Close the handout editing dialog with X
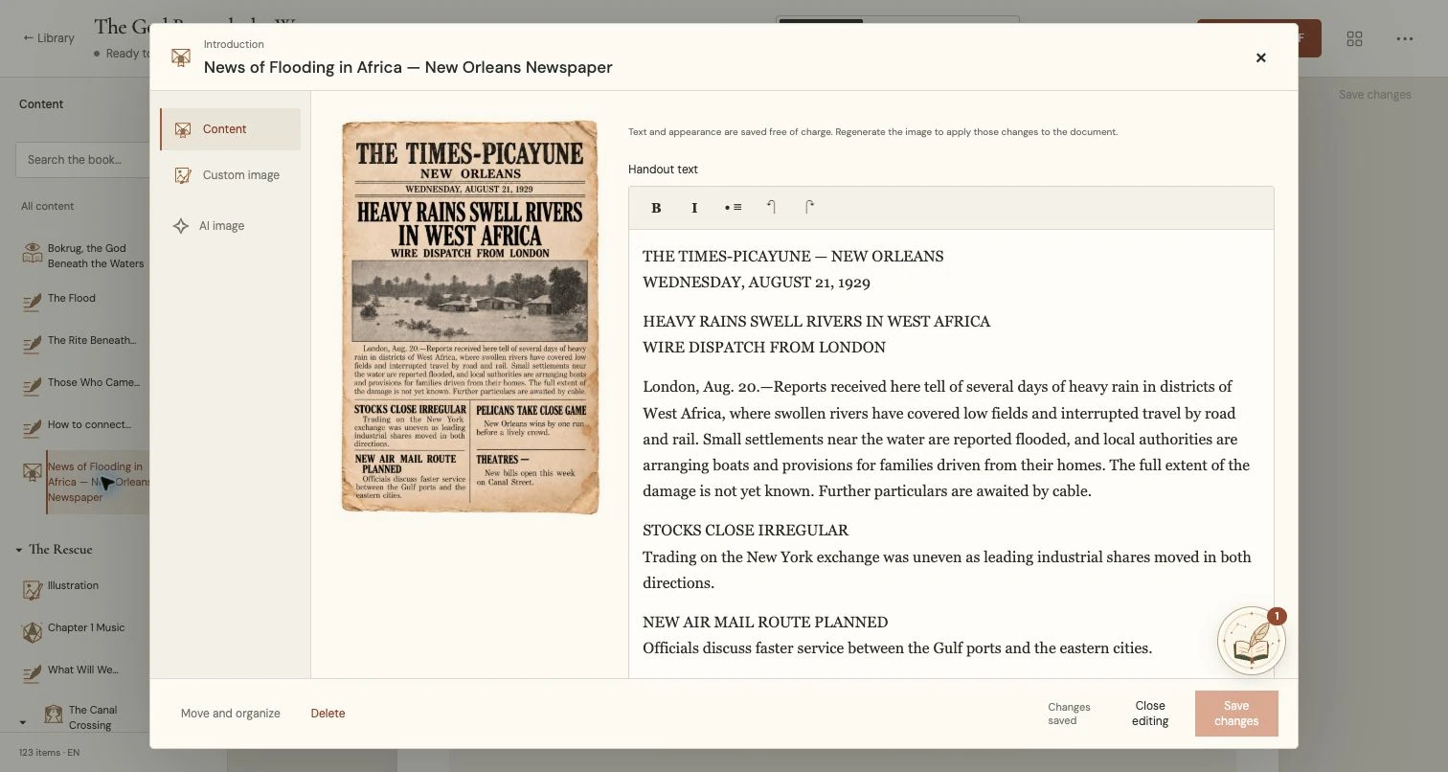The width and height of the screenshot is (1448, 772). point(1261,57)
